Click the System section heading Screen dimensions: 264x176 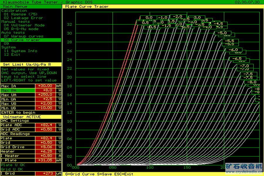click(x=9, y=47)
